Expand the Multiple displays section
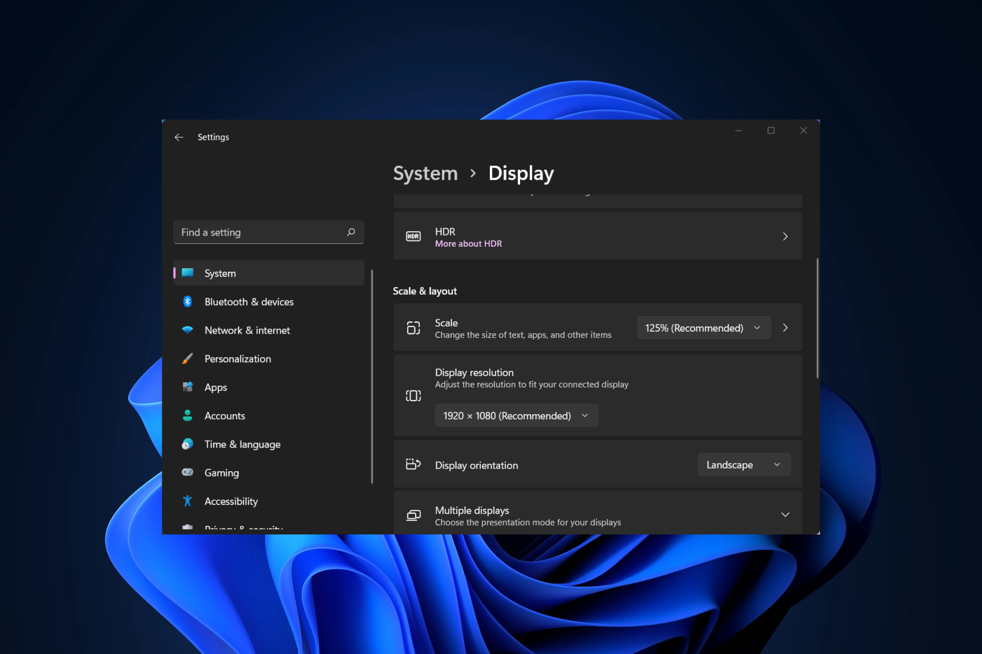The image size is (982, 654). click(786, 514)
